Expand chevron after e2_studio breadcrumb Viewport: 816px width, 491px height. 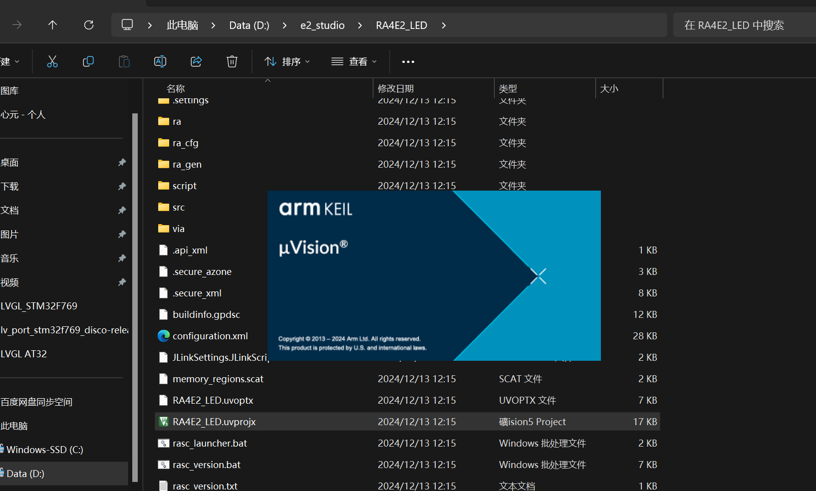pyautogui.click(x=360, y=25)
